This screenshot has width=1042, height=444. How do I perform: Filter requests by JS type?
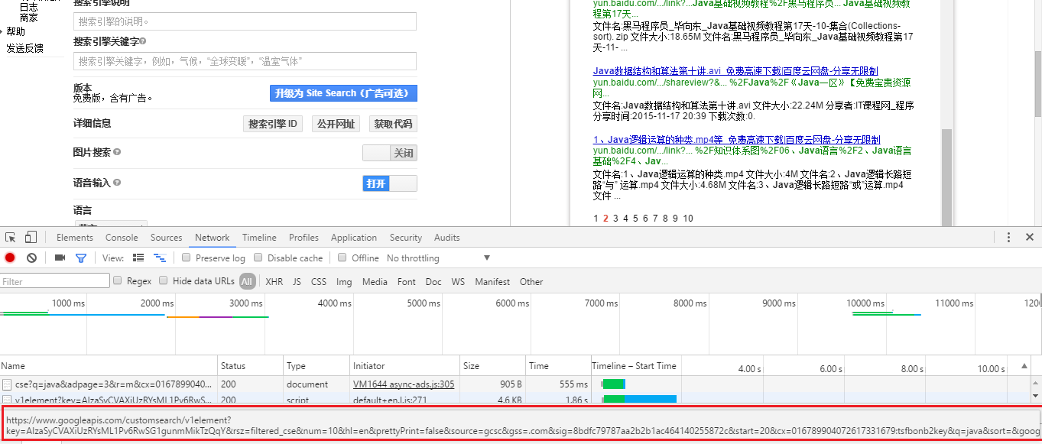click(x=297, y=281)
